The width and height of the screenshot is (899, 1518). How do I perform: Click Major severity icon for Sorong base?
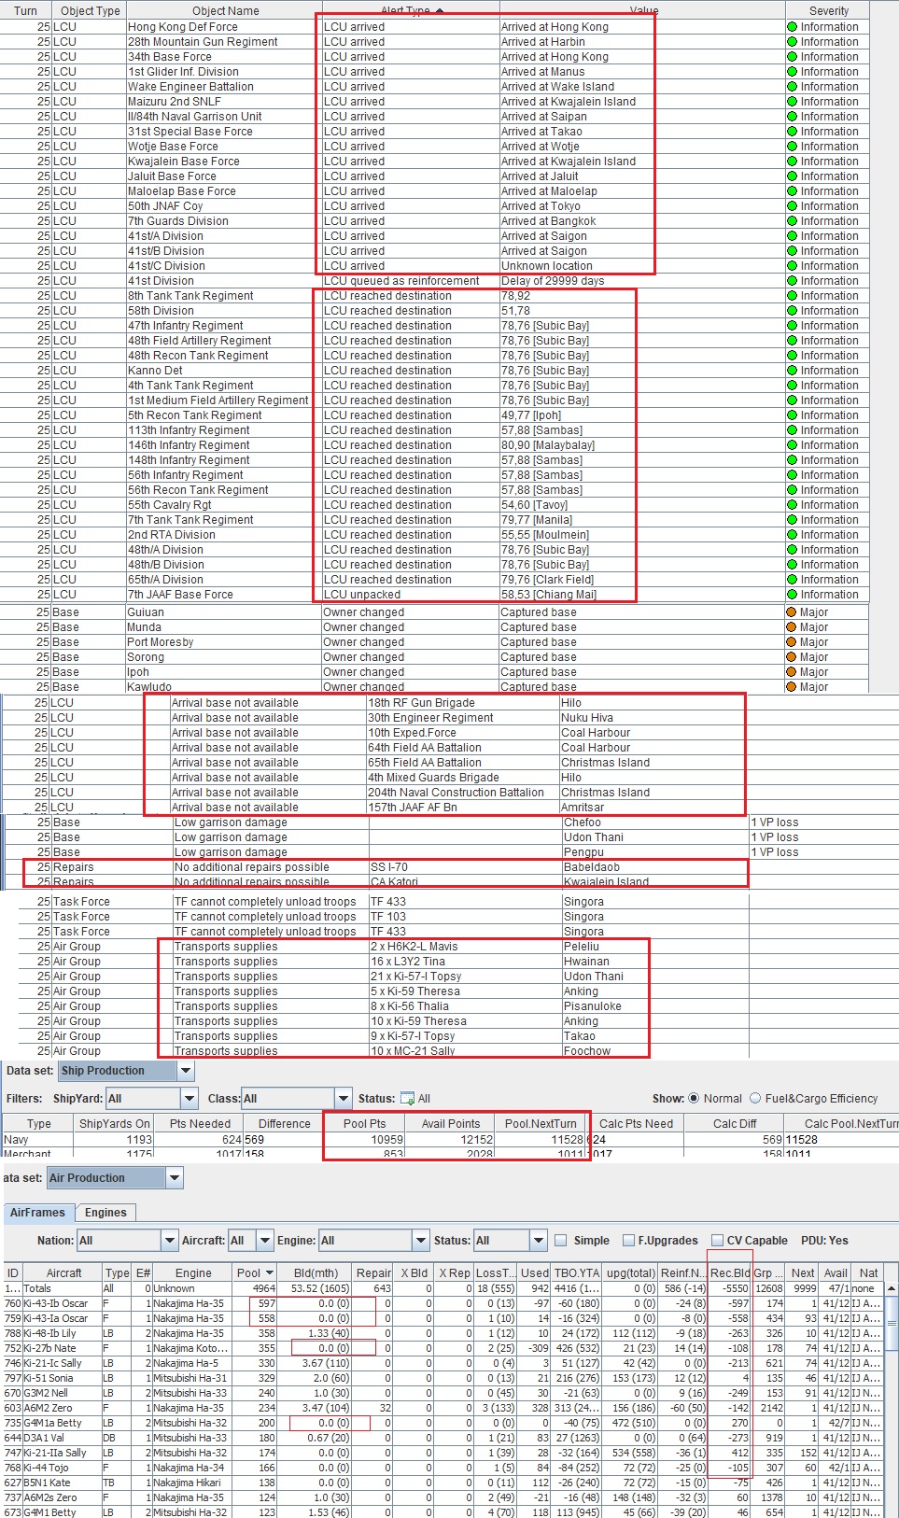[x=793, y=657]
